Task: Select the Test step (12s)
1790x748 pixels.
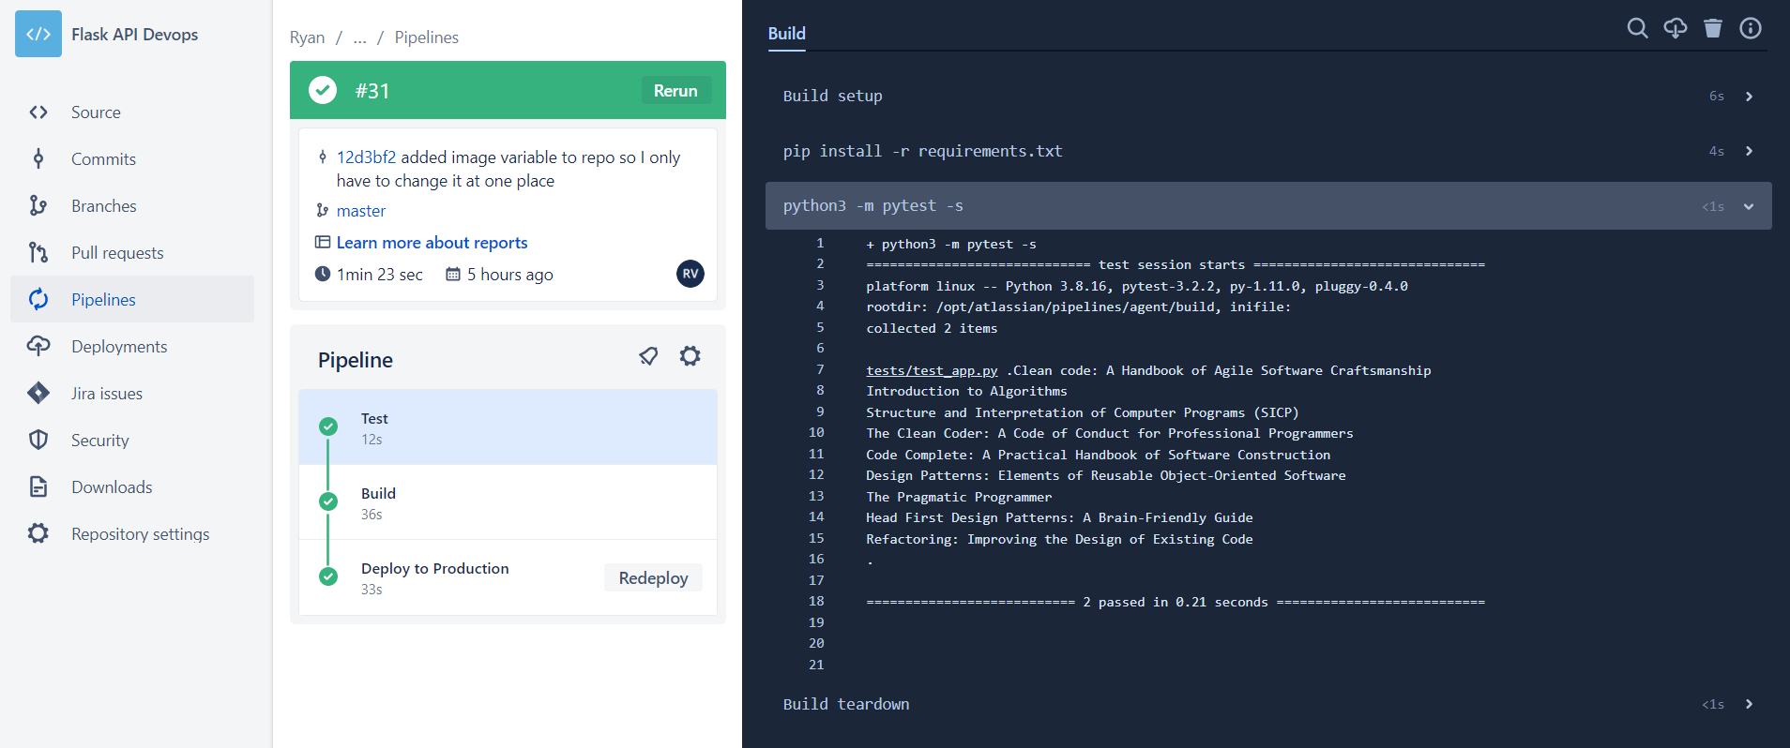Action: coord(508,427)
